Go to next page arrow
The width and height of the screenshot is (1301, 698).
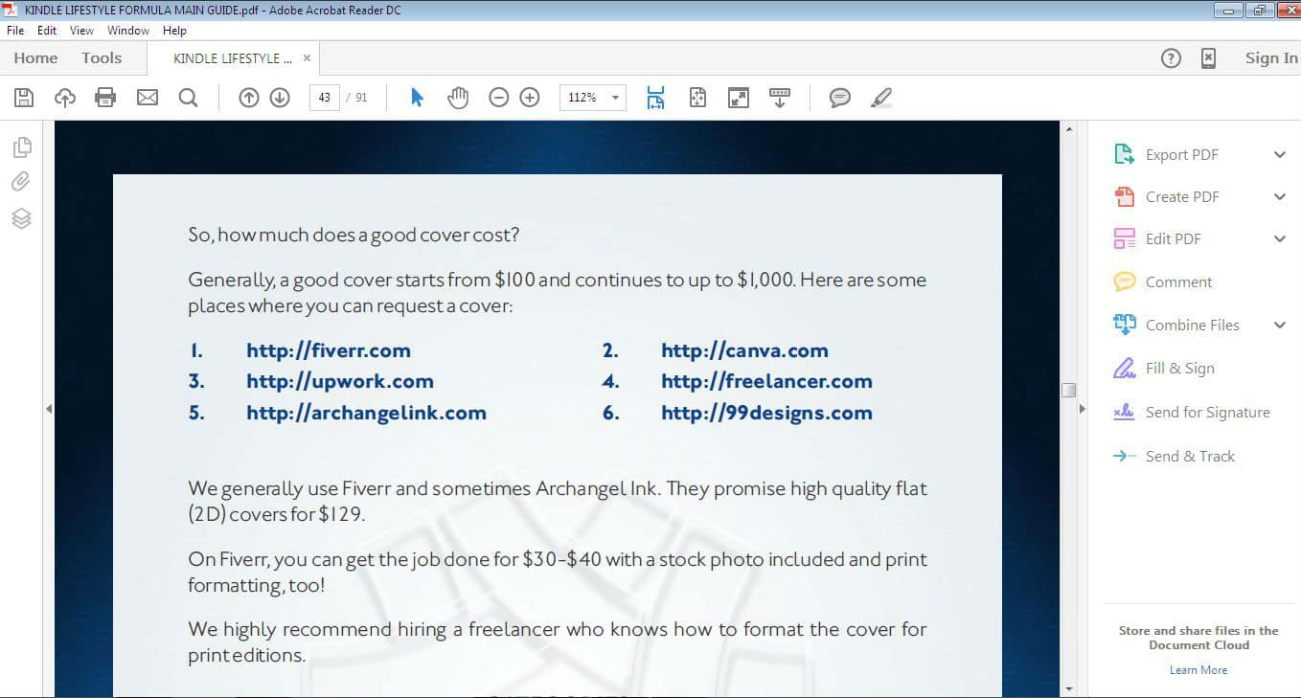point(280,97)
